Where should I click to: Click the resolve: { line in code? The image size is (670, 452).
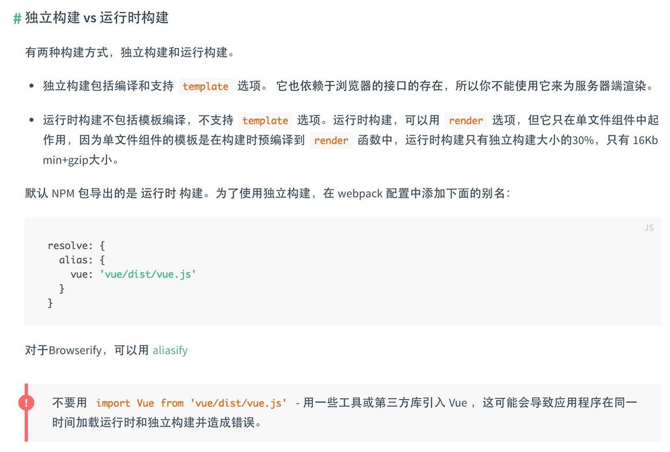click(x=76, y=245)
